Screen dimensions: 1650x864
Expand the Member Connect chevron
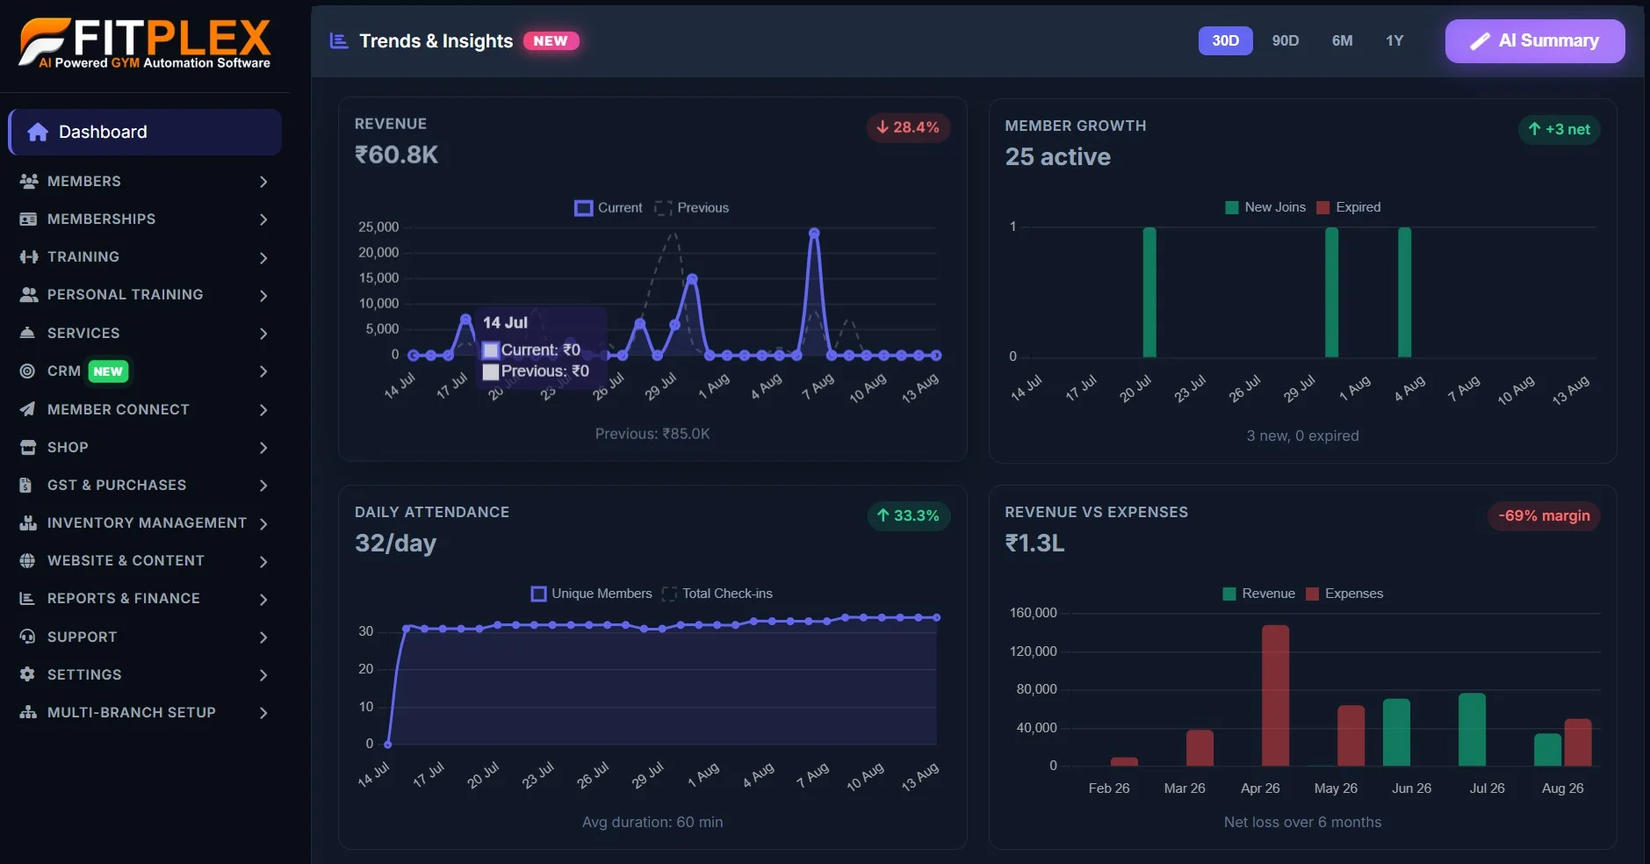click(x=263, y=409)
